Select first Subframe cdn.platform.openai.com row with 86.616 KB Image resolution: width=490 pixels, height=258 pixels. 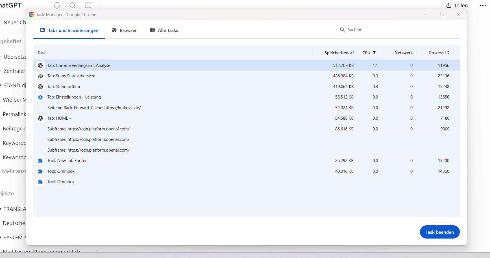[247, 129]
